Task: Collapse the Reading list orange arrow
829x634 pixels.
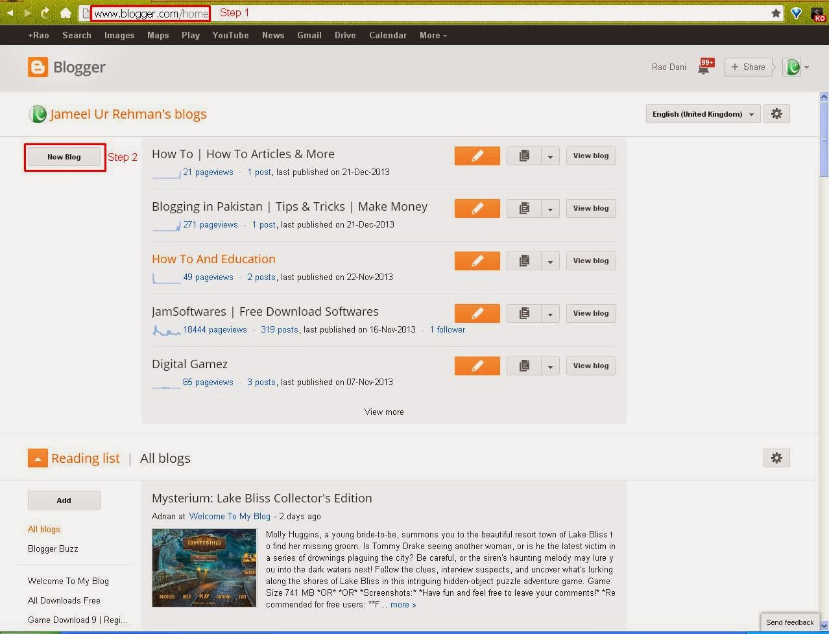Action: [38, 458]
